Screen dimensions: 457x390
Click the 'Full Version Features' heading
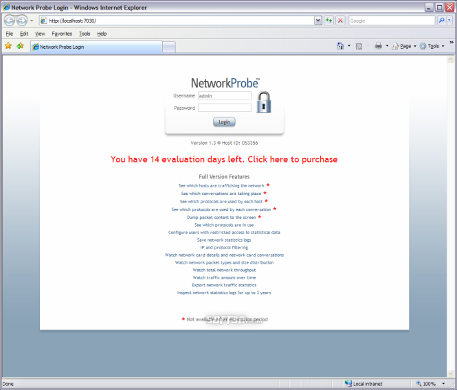tap(224, 176)
